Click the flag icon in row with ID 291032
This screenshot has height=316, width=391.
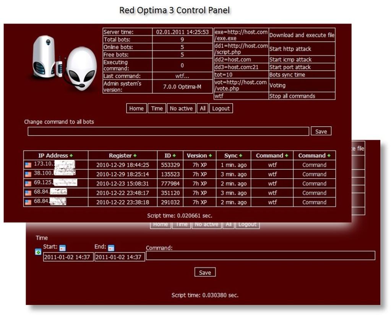click(28, 202)
